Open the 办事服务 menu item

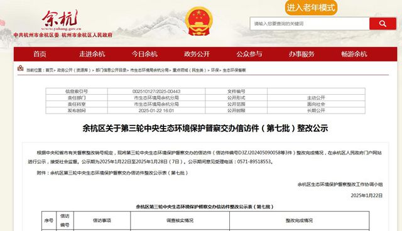click(301, 54)
